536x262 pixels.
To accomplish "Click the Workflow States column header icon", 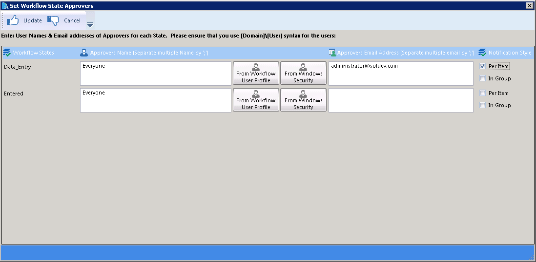I will (x=7, y=53).
